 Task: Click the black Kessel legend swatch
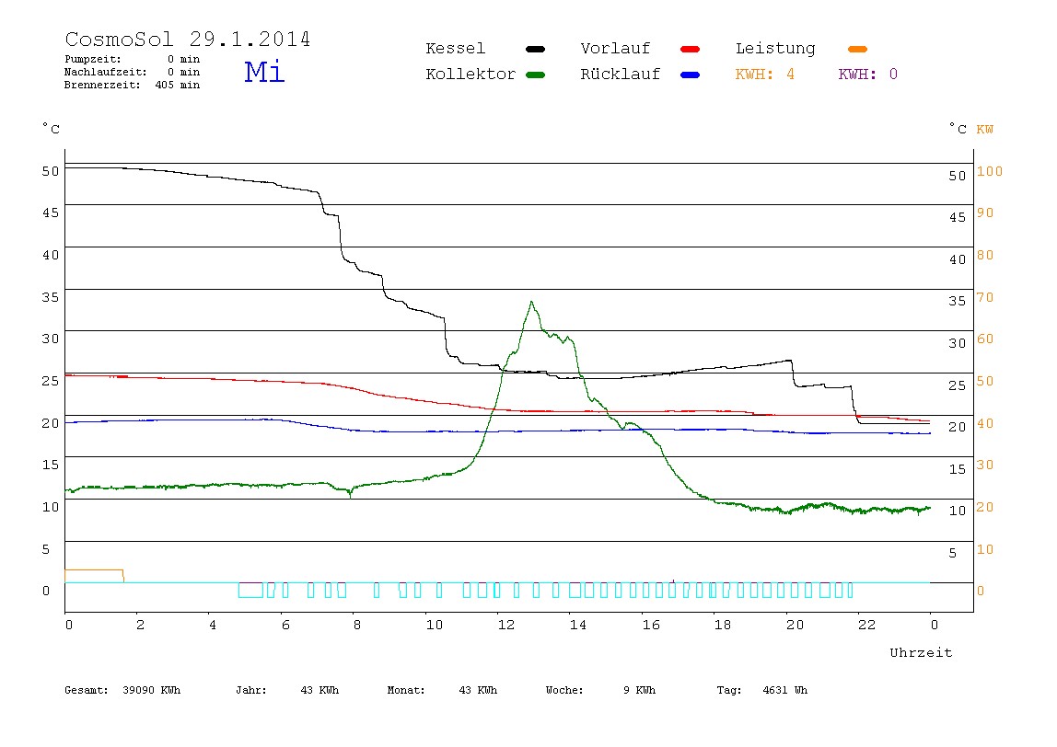(x=535, y=49)
